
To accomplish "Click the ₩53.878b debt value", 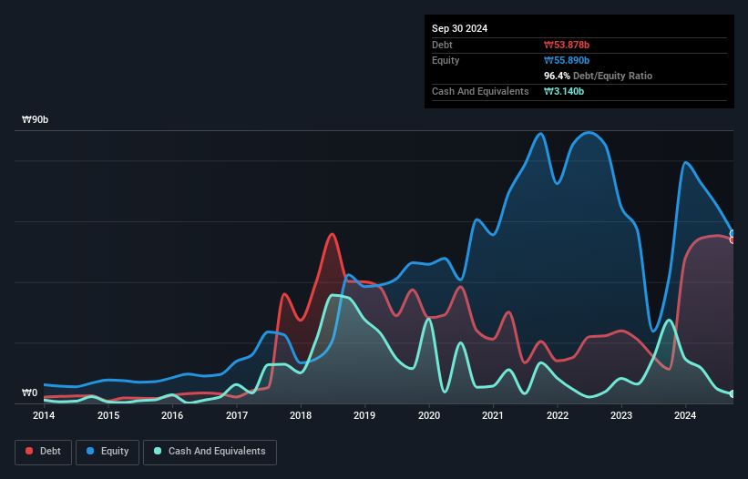I will pyautogui.click(x=567, y=45).
